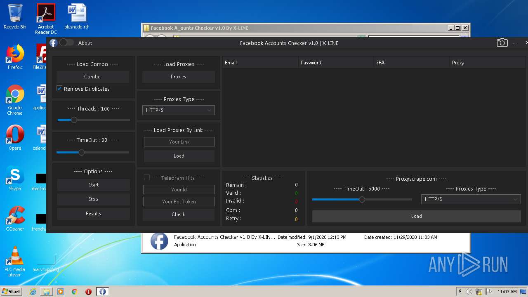This screenshot has width=528, height=297.
Task: Click the 2FA column header
Action: [412, 63]
